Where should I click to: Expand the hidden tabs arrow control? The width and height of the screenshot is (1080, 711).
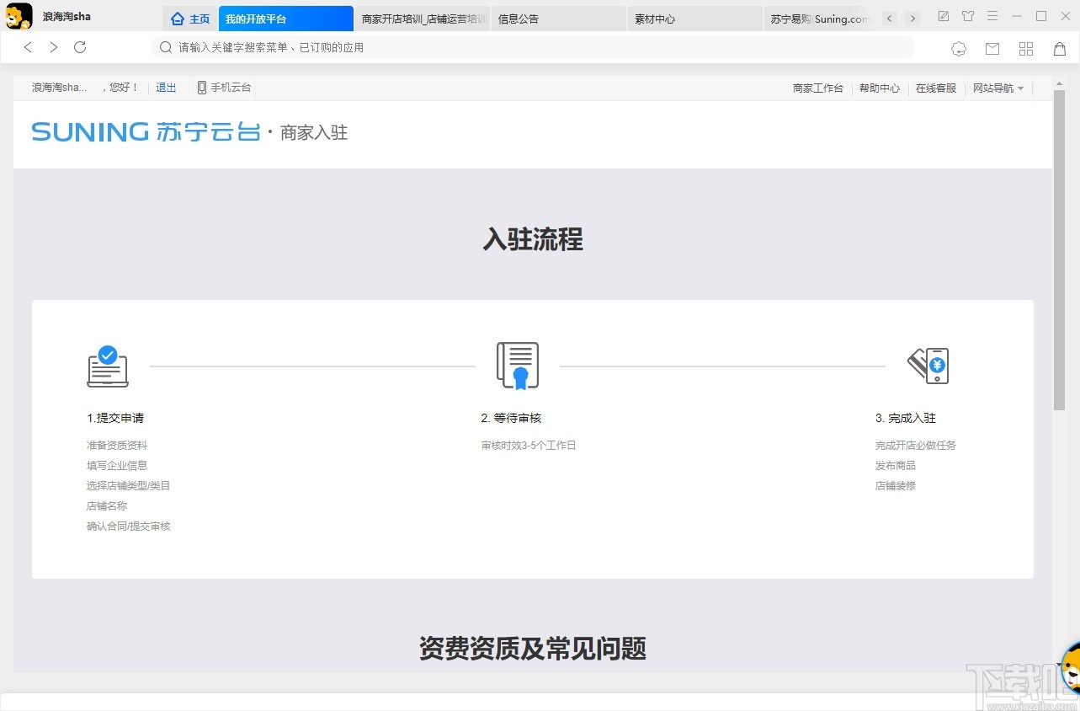click(x=912, y=18)
